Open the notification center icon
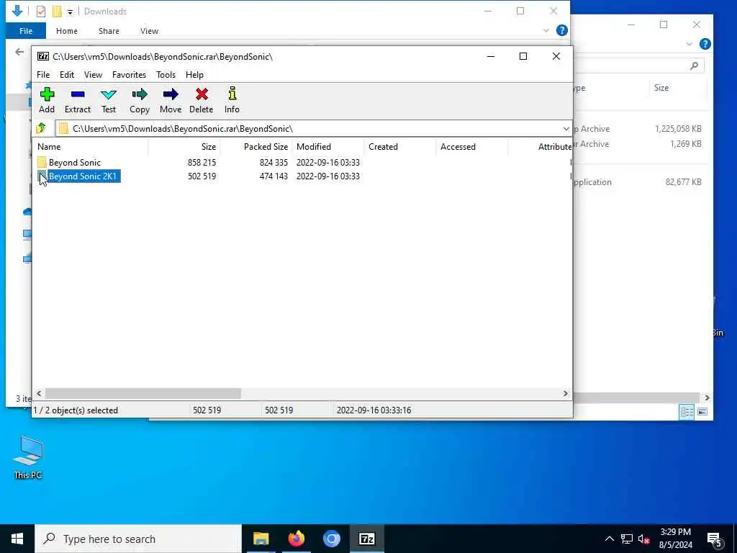The image size is (737, 553). tap(715, 539)
